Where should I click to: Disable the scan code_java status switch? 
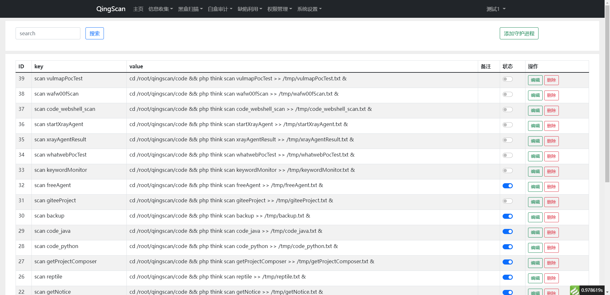pos(508,231)
